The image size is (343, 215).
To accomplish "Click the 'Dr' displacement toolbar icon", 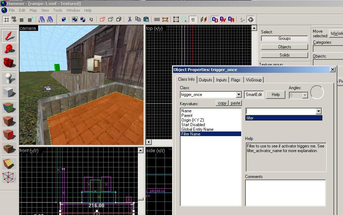I will 231,20.
